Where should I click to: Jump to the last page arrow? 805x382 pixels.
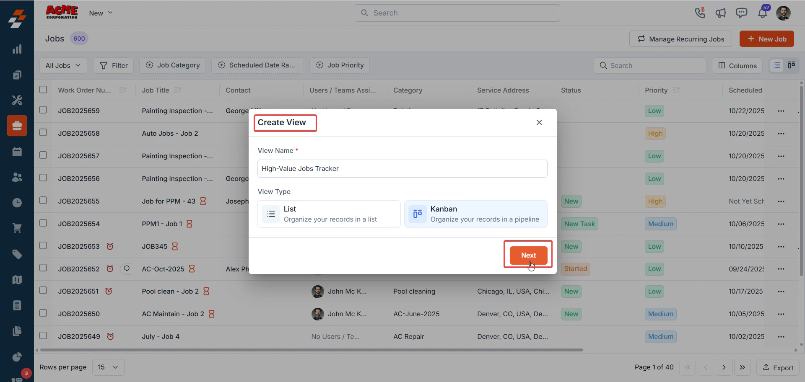[x=743, y=367]
